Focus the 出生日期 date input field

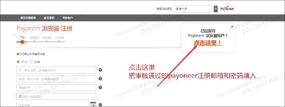click(x=53, y=104)
